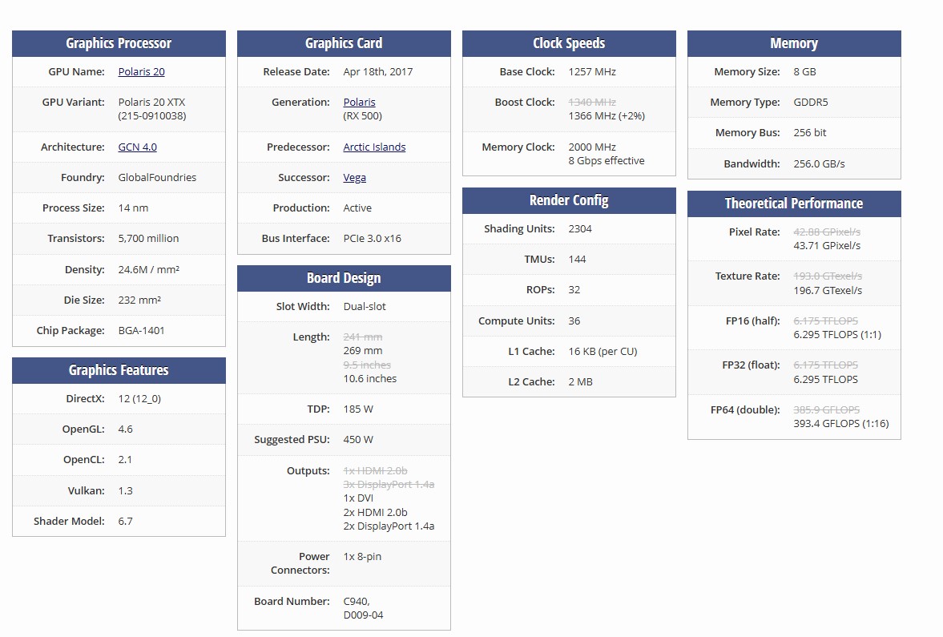Image resolution: width=943 pixels, height=637 pixels.
Task: Click the BGA-1401 chip package value
Action: click(141, 330)
